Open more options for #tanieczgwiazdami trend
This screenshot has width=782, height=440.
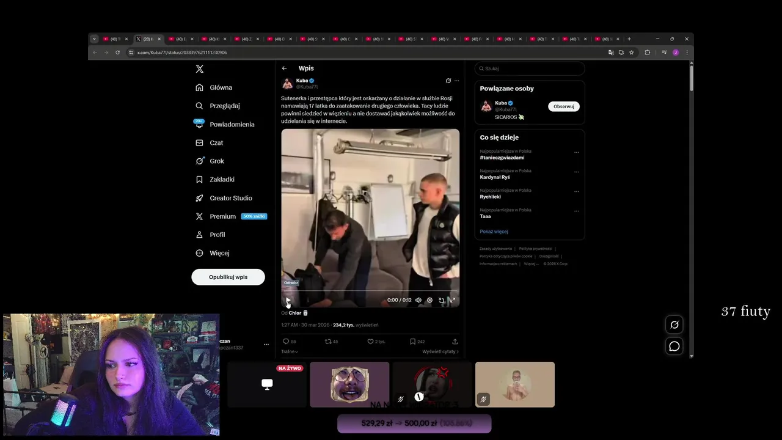[x=576, y=153]
